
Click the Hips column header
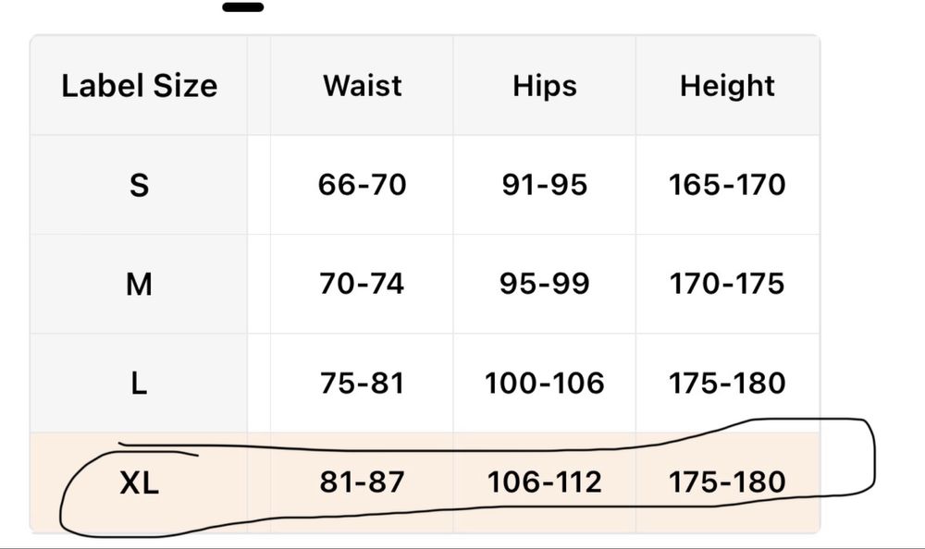544,86
